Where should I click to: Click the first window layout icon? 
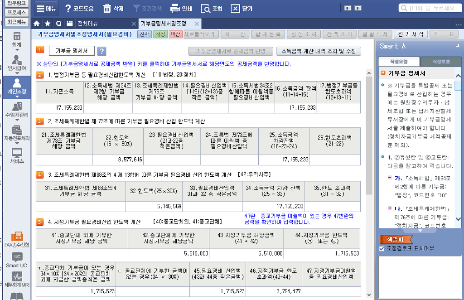point(348,8)
